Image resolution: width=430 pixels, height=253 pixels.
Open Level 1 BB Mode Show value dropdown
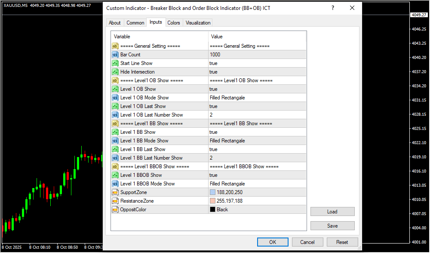pos(257,141)
